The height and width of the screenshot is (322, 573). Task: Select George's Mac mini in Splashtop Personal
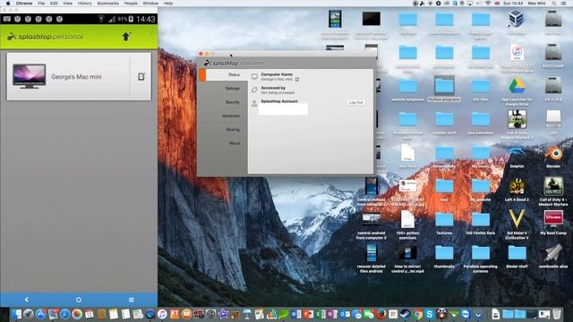tap(79, 77)
